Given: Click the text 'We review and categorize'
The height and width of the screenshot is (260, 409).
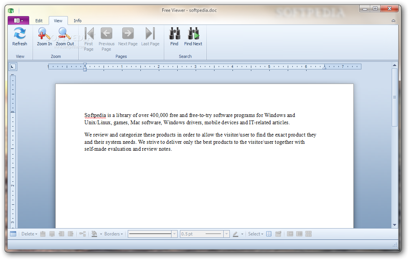Looking at the screenshot, I should coord(113,135).
